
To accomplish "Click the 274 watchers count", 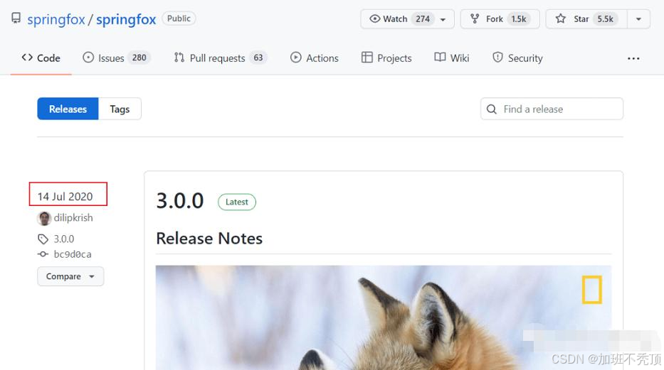I will tap(423, 19).
